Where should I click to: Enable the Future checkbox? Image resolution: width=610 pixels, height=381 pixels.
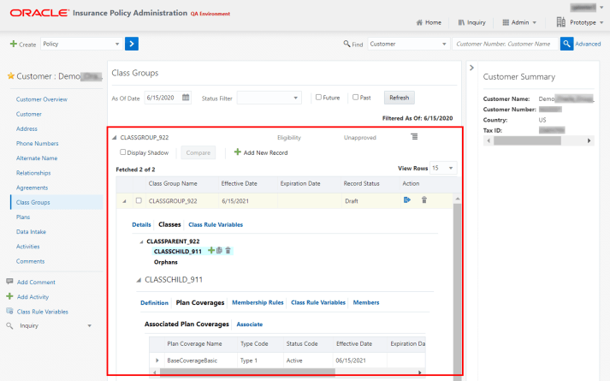click(318, 97)
